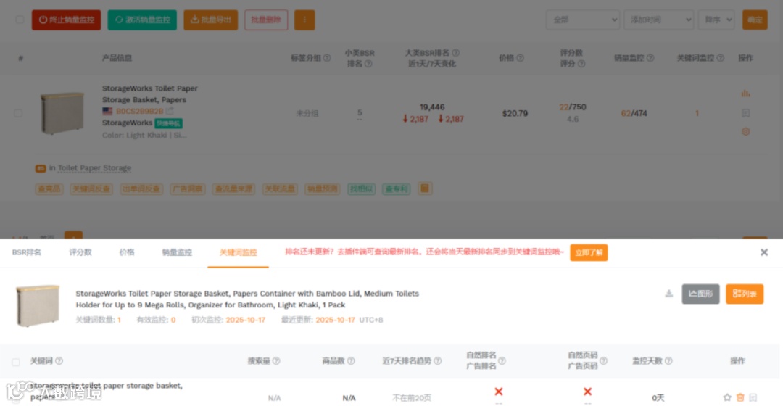Show help tooltip for 小类BSR排名 column
The height and width of the screenshot is (406, 783).
point(368,64)
